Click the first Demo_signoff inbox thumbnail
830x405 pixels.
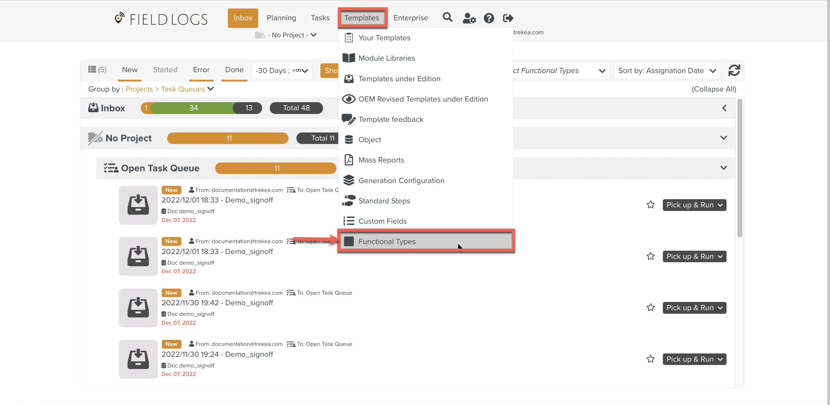point(138,205)
